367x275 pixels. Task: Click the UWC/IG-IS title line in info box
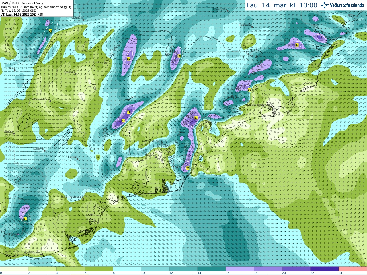22,3
